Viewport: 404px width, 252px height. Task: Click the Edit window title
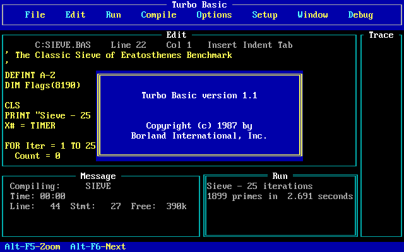(x=176, y=35)
